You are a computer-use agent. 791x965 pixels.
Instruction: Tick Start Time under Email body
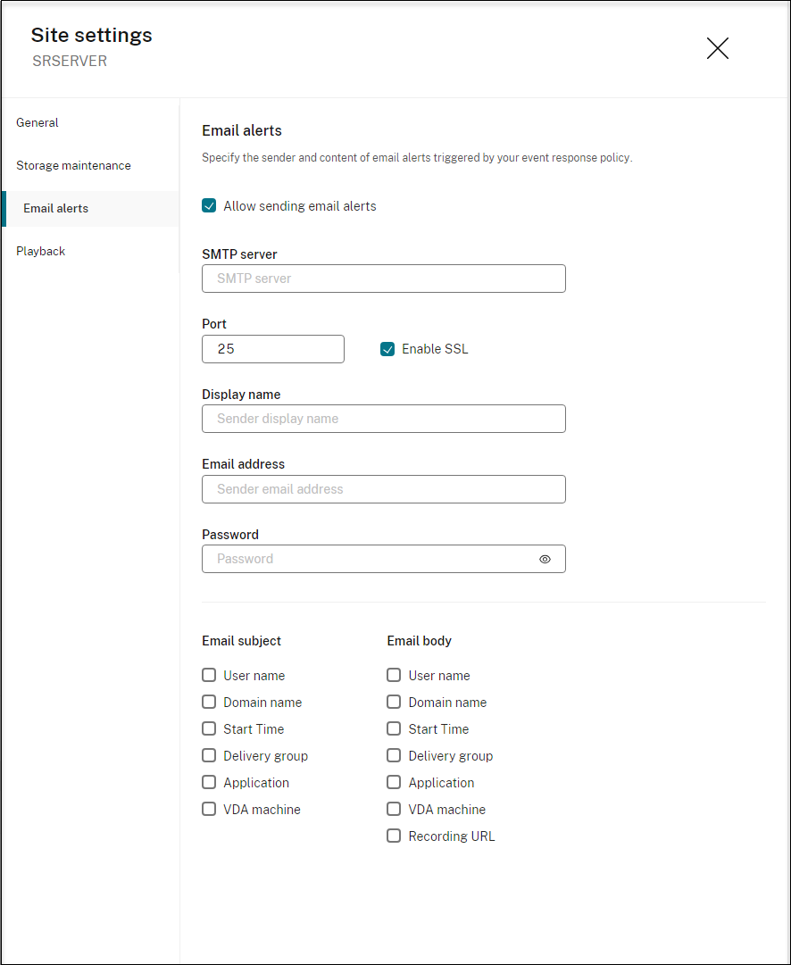[x=394, y=729]
